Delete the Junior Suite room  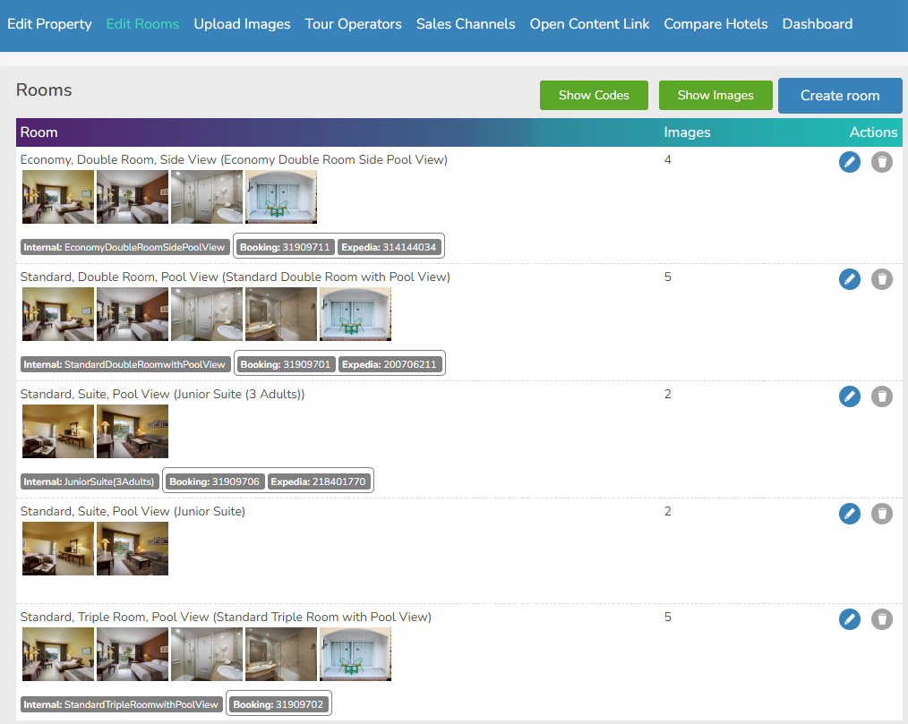(881, 514)
